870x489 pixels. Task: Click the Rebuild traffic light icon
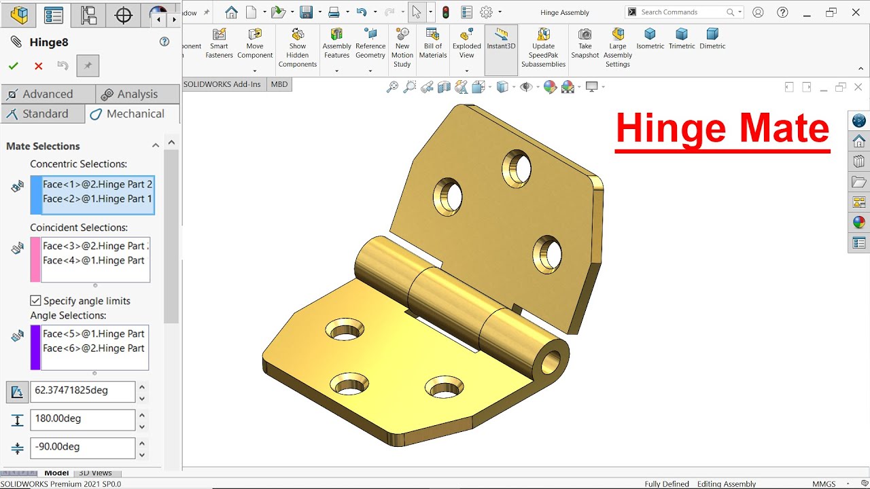tap(446, 12)
